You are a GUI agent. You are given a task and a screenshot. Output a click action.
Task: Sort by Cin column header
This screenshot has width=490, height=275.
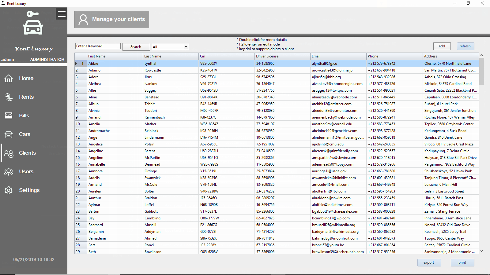tap(227, 56)
